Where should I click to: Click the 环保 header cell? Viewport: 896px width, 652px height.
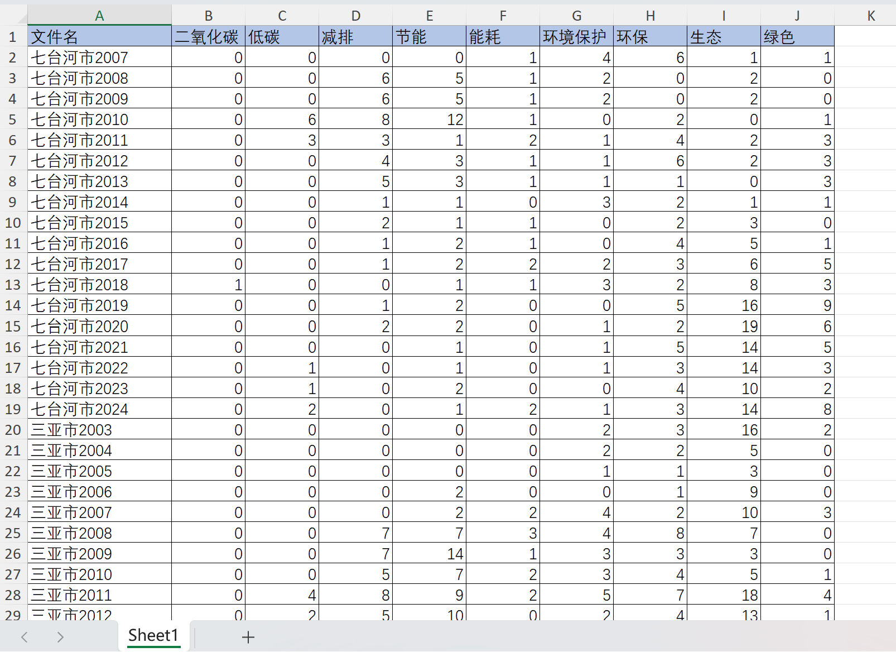point(650,37)
